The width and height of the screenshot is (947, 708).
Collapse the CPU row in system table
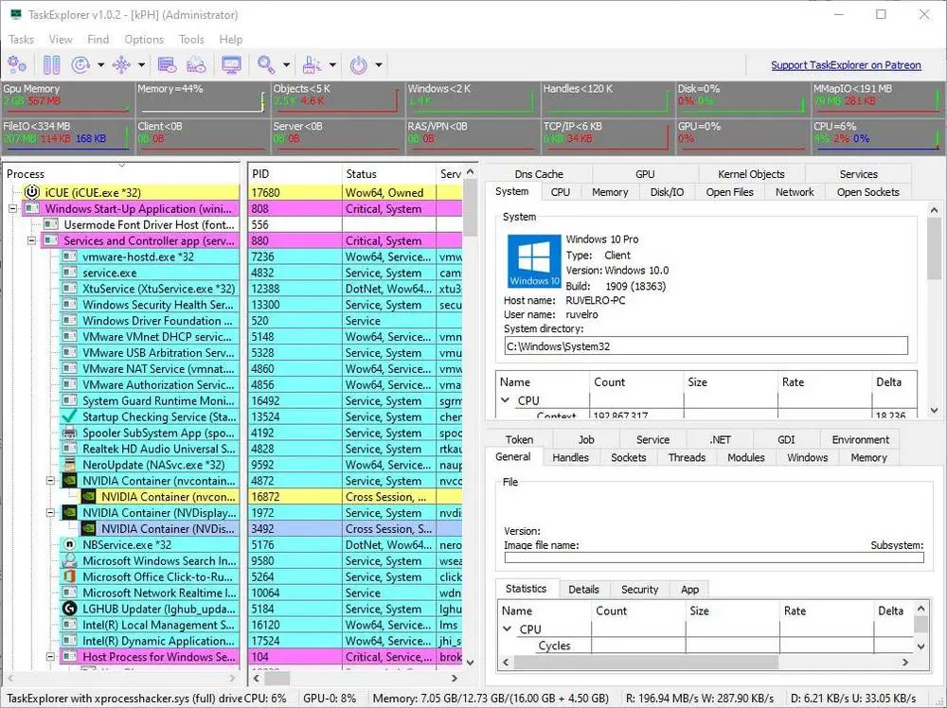(x=506, y=400)
